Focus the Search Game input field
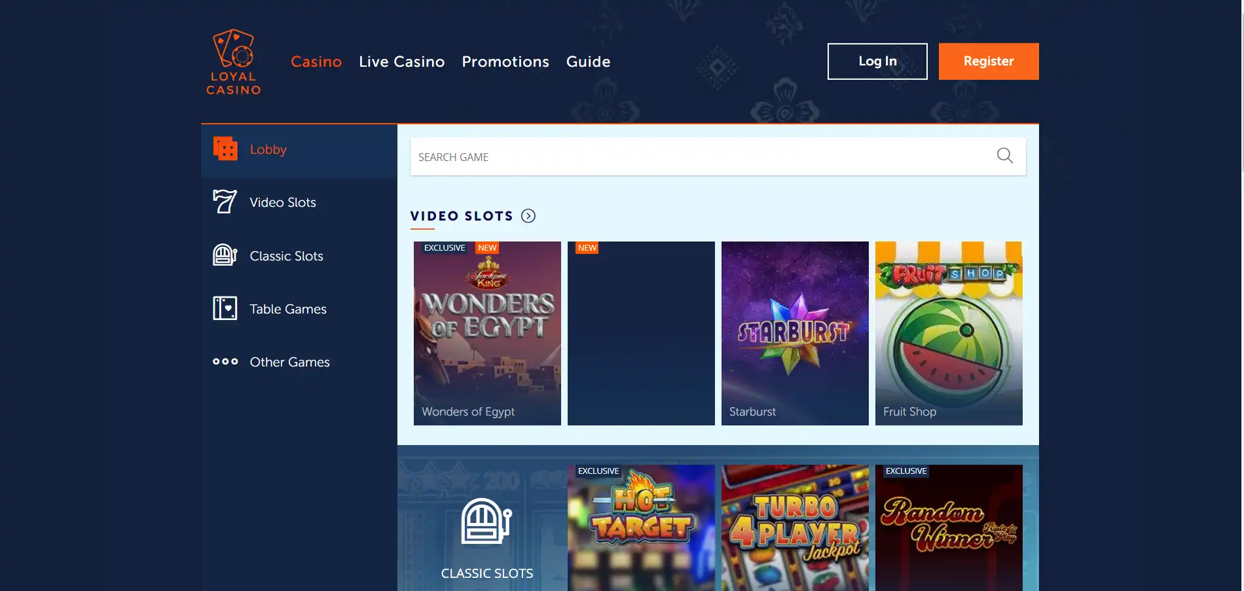1244x591 pixels. point(694,156)
